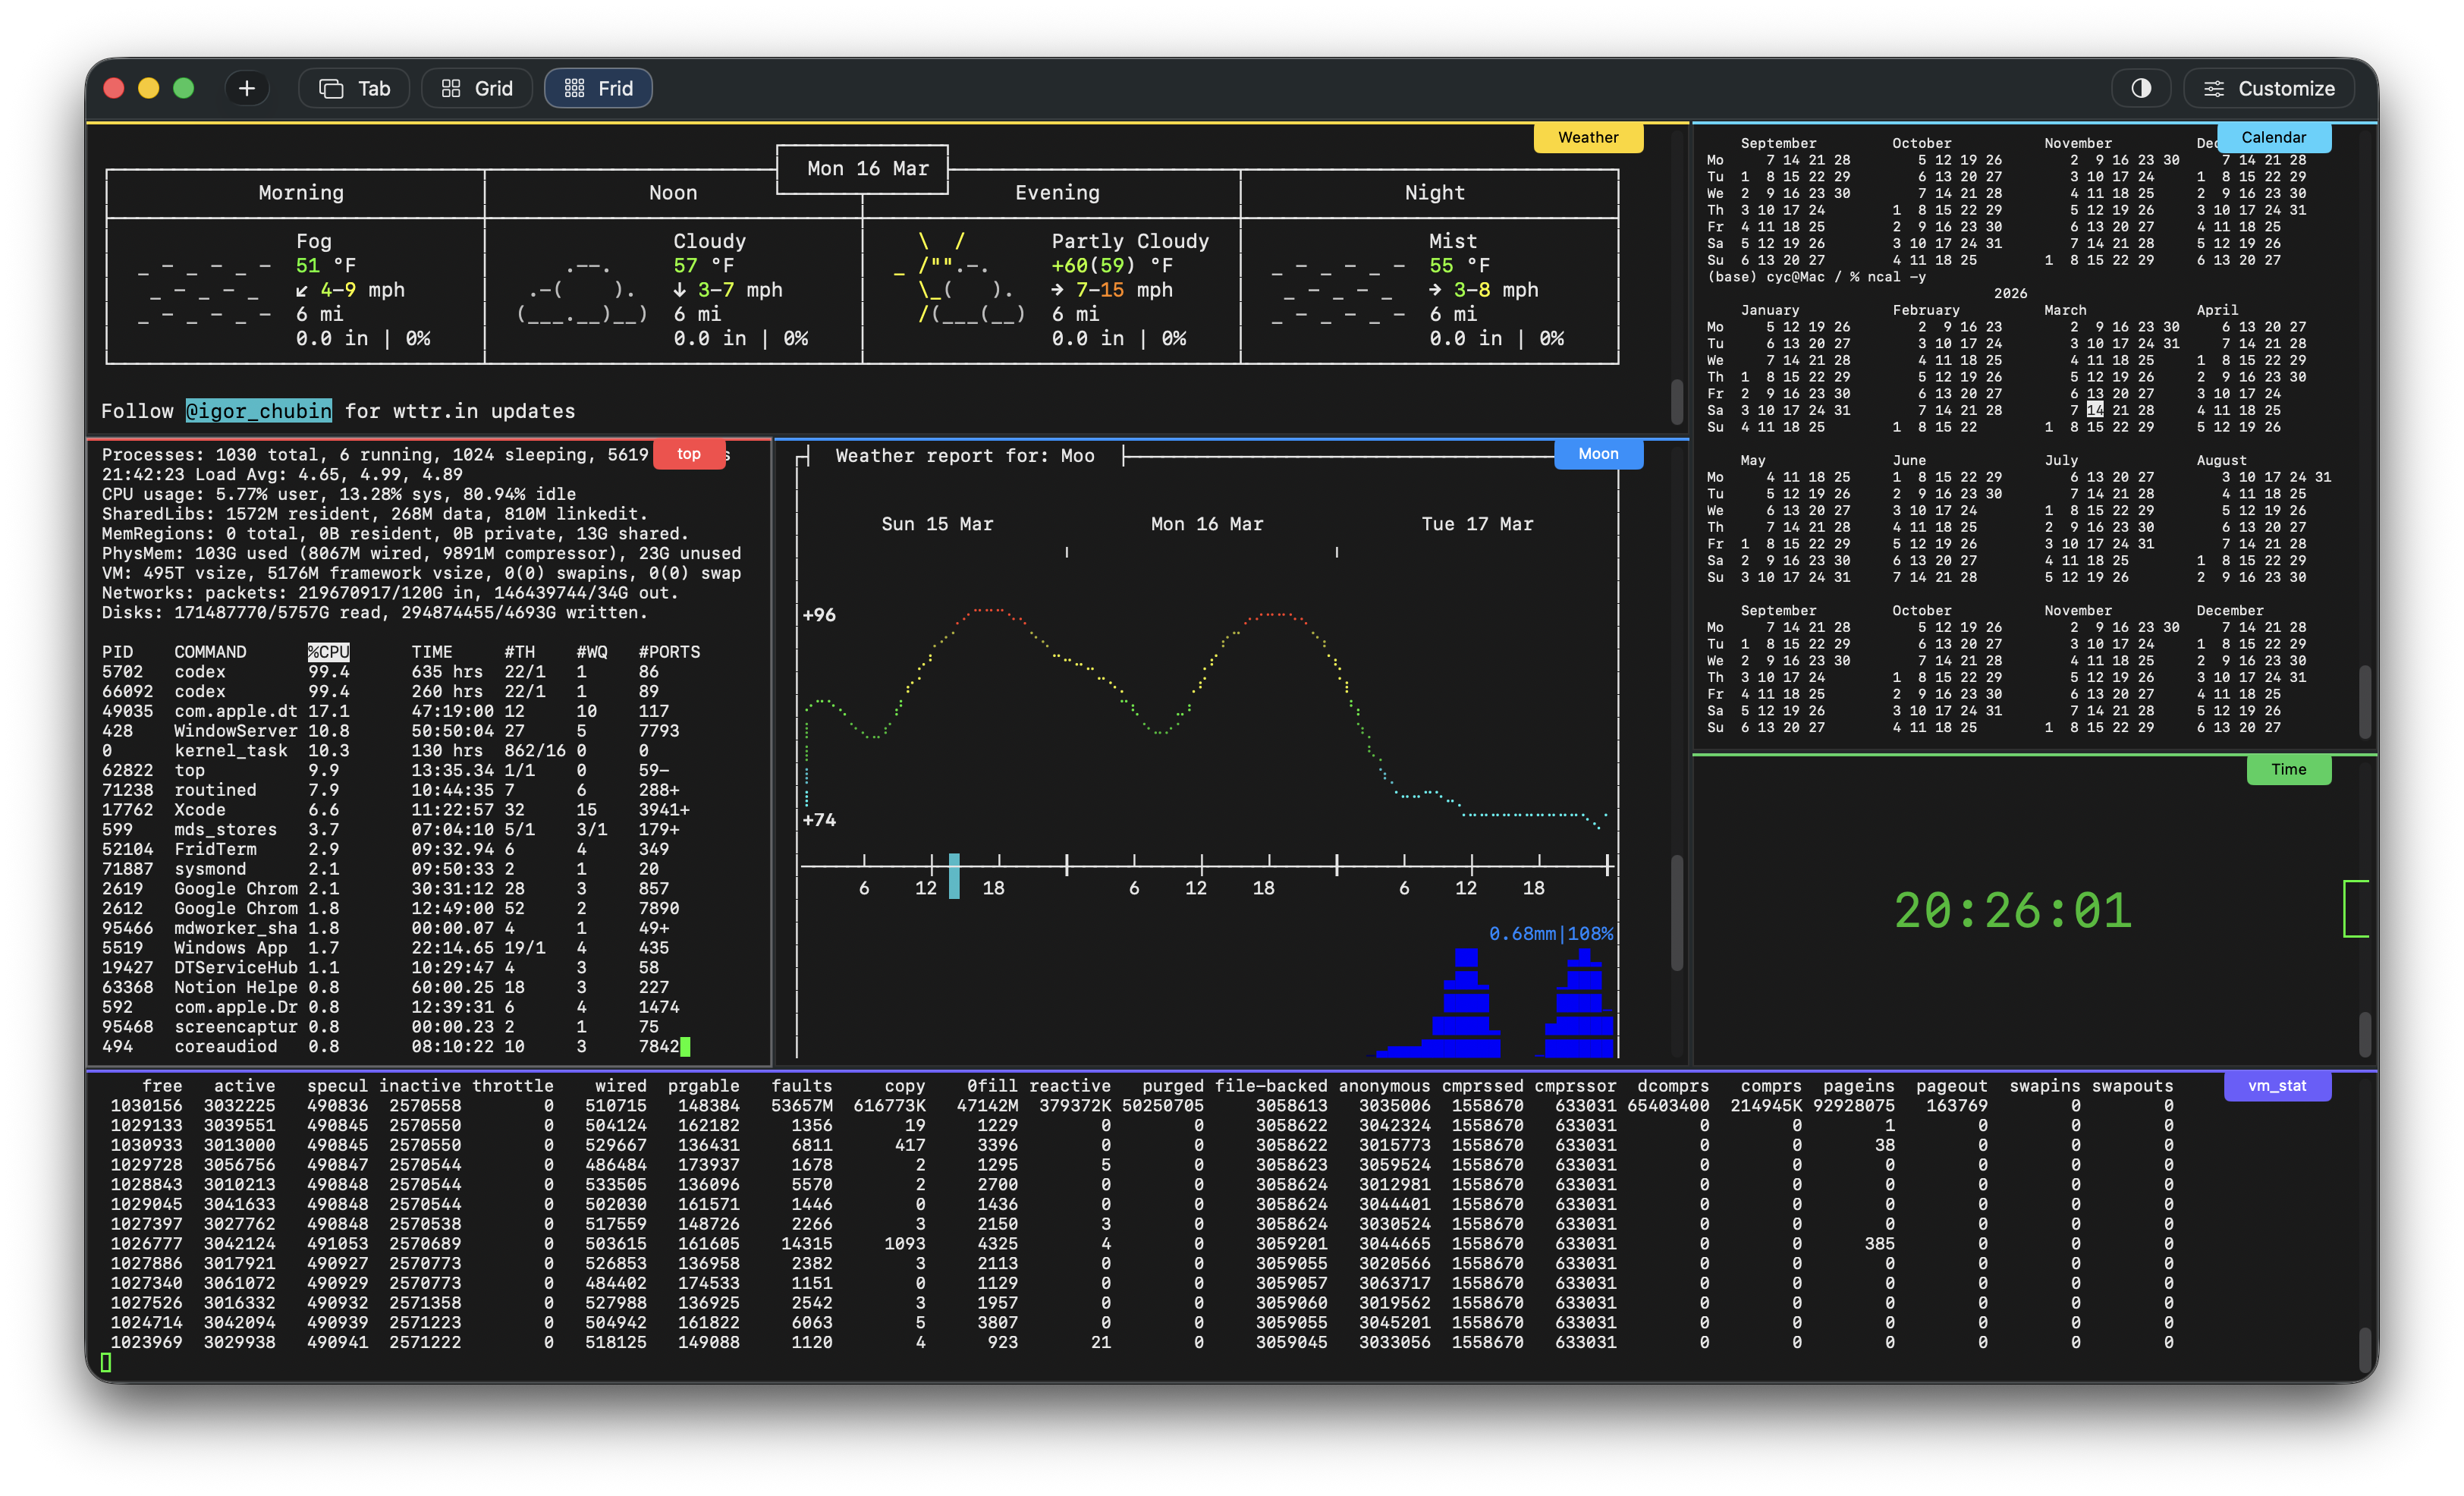Click the blue Calendar pane badge

point(2274,137)
